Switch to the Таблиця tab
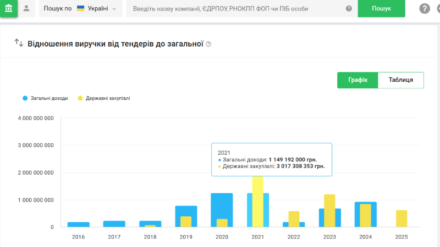Viewport: 440px width, 247px height. coord(401,80)
